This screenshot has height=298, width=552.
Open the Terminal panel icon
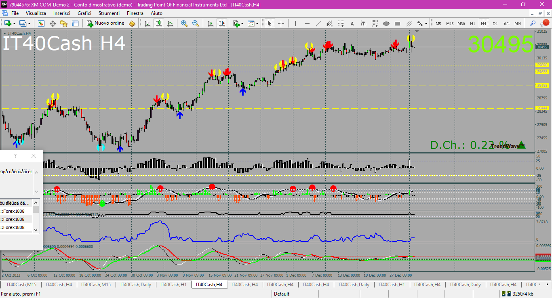[75, 23]
